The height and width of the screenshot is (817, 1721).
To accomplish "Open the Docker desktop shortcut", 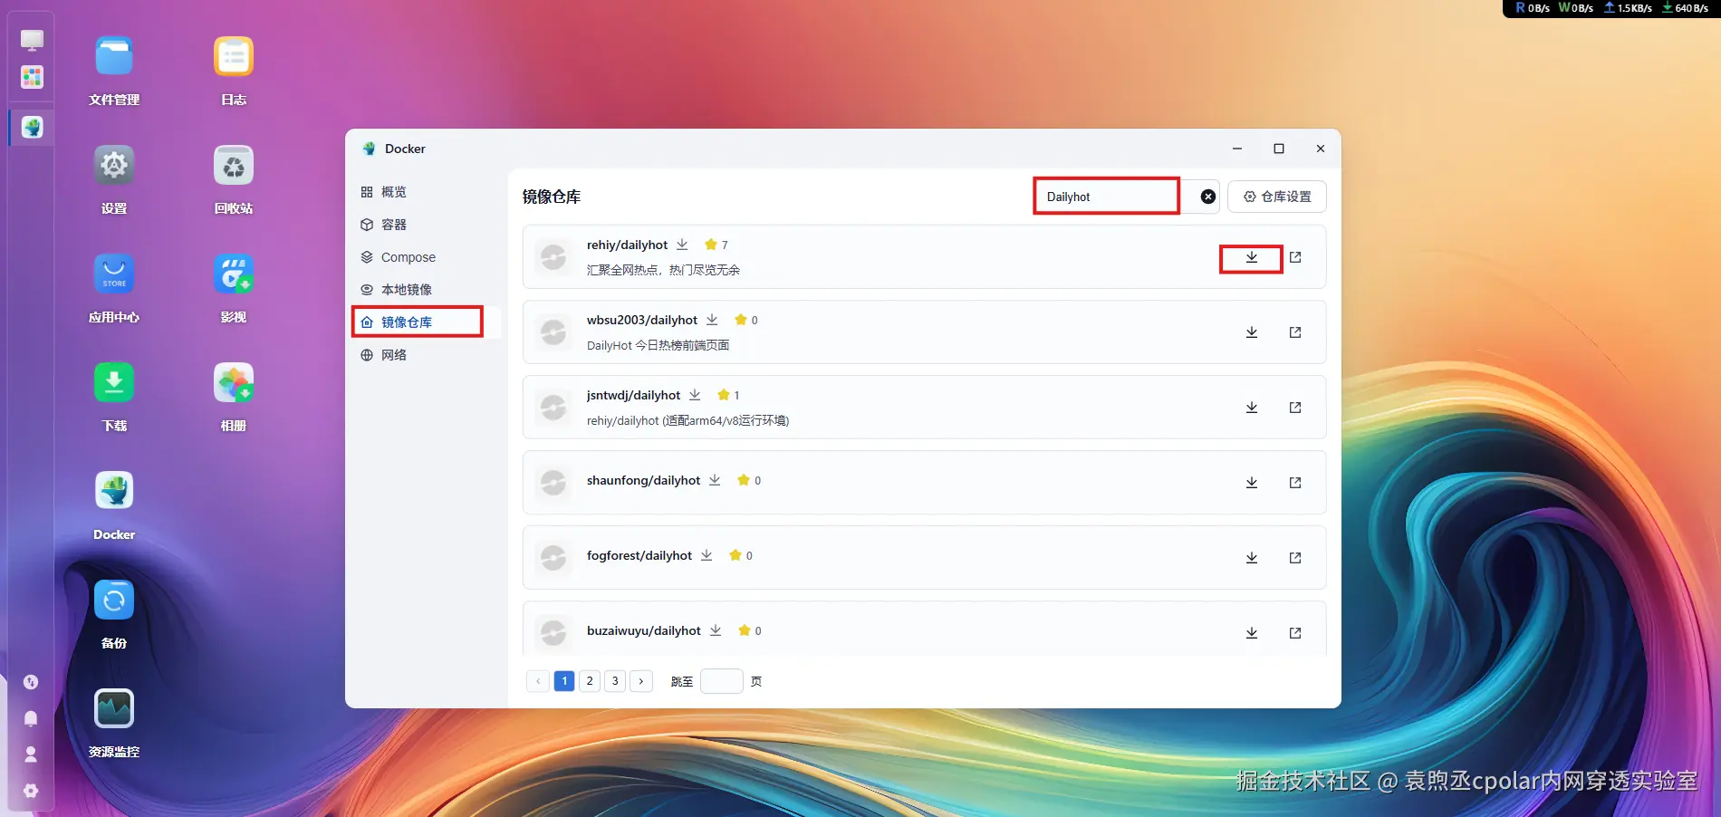I will coord(114,505).
